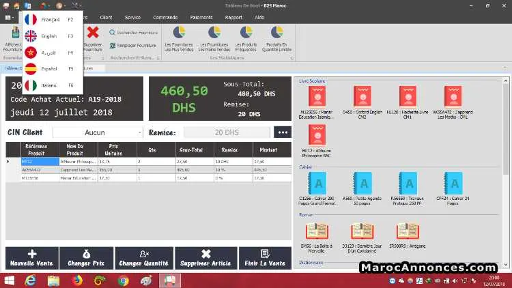Add BM96 La Boîte à Merveille novel
512x288 pixels.
pos(317,237)
